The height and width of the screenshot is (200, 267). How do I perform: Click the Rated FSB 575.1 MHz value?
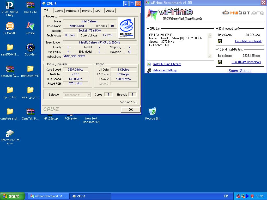pyautogui.click(x=75, y=84)
